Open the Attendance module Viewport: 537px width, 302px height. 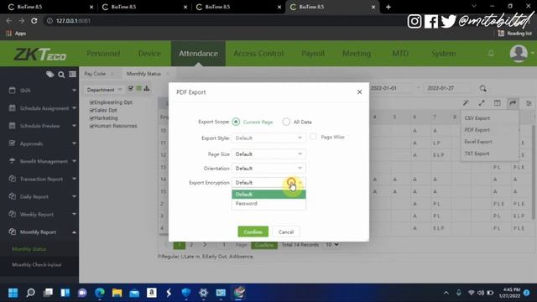[198, 54]
